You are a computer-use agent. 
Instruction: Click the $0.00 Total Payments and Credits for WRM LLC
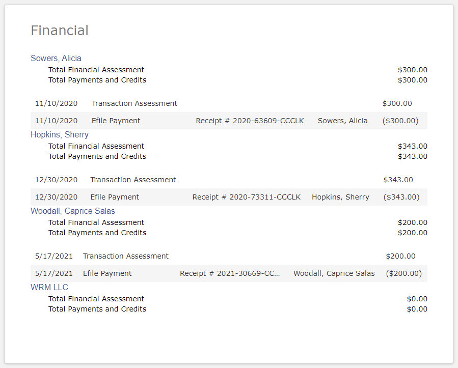tap(417, 309)
